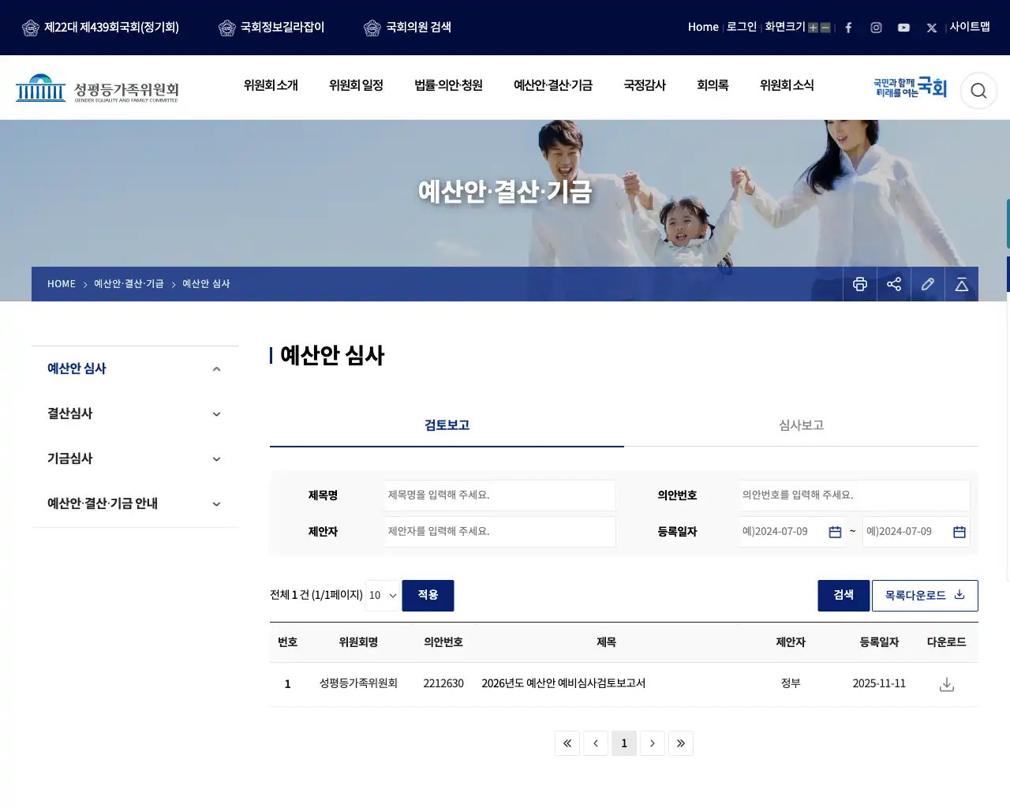Open the 로그인 link in top bar
1010x808 pixels.
(x=742, y=27)
